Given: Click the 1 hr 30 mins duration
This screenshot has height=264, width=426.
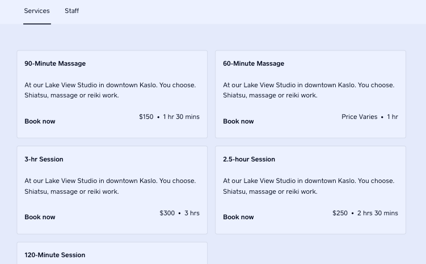Looking at the screenshot, I should (x=181, y=117).
